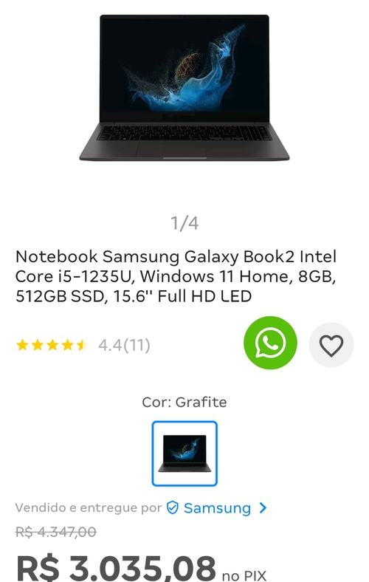The height and width of the screenshot is (582, 369).
Task: Select the Grafite color thumbnail
Action: coord(184,453)
